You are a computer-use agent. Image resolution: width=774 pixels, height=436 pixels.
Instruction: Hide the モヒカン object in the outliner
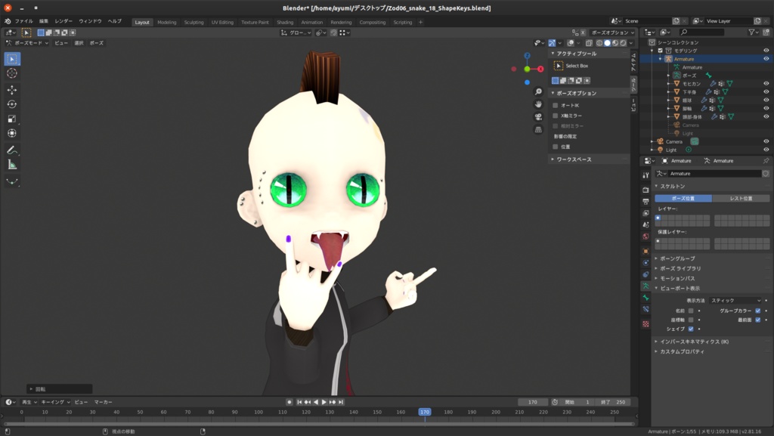(x=766, y=84)
